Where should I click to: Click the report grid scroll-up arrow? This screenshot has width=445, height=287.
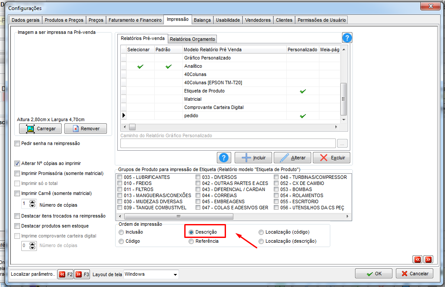(x=344, y=49)
